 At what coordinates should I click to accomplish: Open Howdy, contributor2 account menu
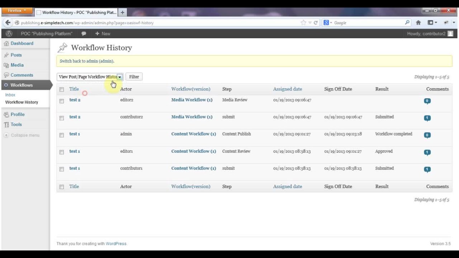430,34
